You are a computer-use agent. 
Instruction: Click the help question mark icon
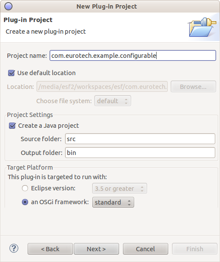pyautogui.click(x=14, y=248)
